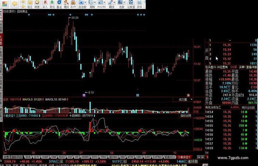Expand the F10/F9 dropdown arrow

(104, 2)
